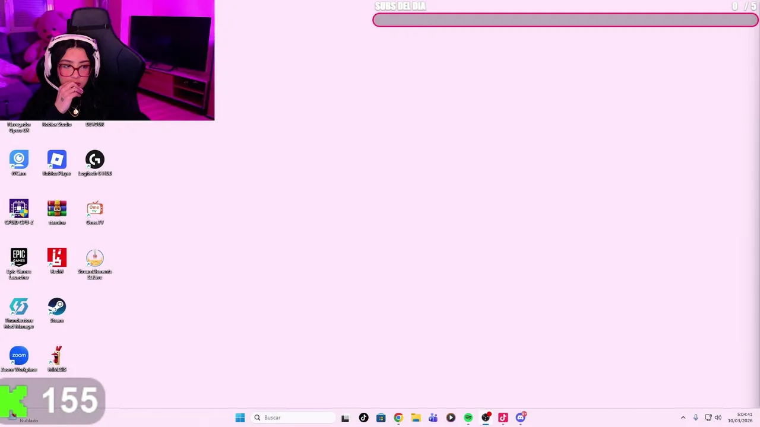Select the Zoom Workplace desktop icon
Screen dimensions: 760x427
click(19, 359)
